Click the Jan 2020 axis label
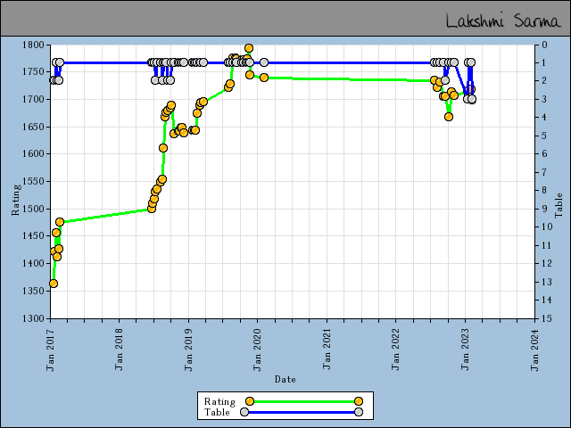Viewport: 571px width, 428px height. [257, 350]
